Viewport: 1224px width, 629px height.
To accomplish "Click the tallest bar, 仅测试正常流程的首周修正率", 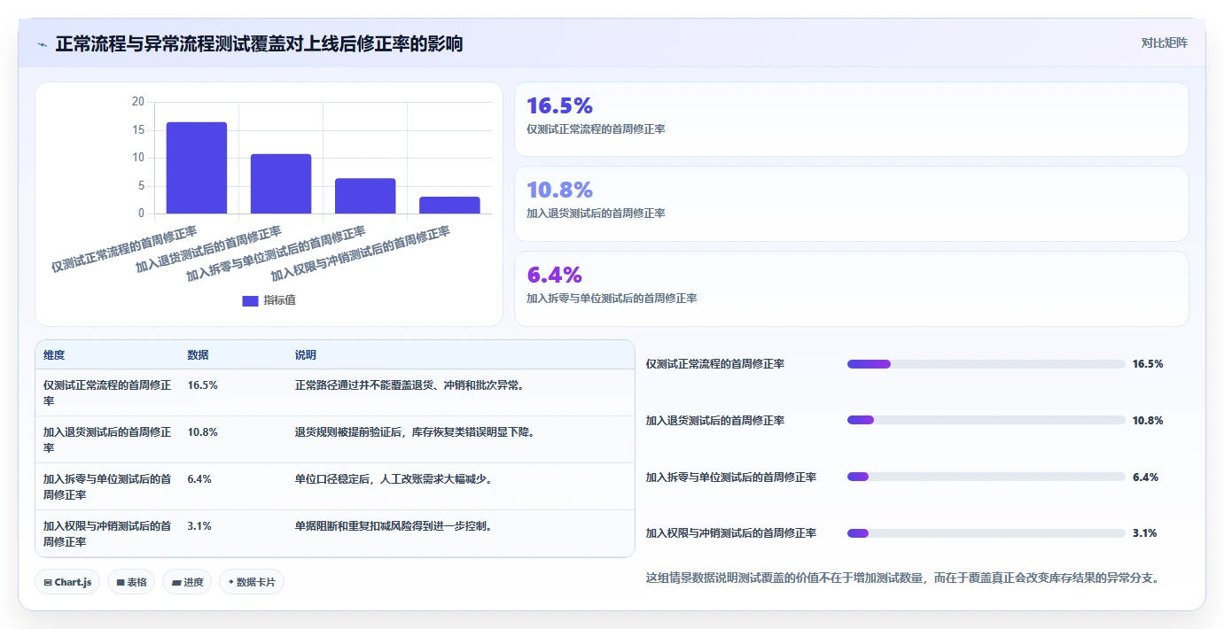I will (197, 167).
